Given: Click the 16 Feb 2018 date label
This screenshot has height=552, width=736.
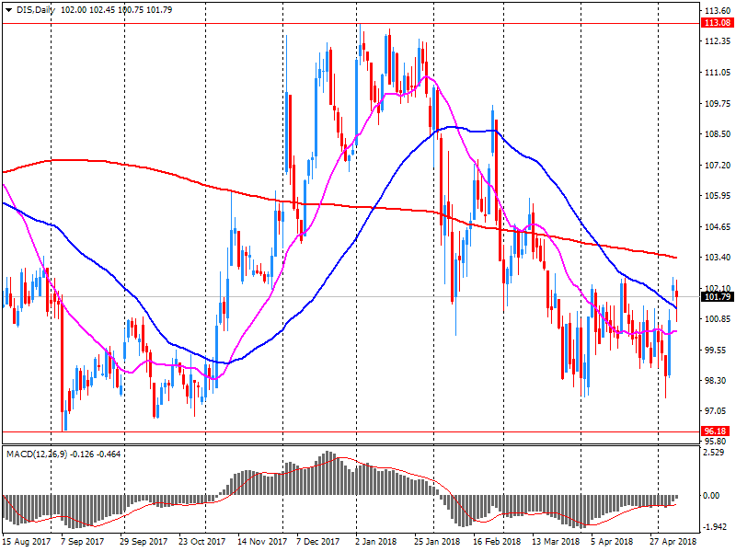Looking at the screenshot, I should (497, 541).
